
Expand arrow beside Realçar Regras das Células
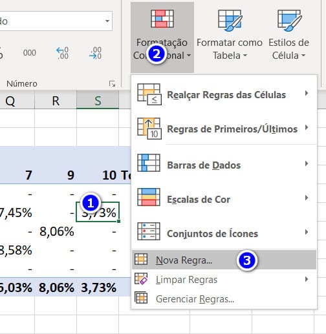click(307, 93)
